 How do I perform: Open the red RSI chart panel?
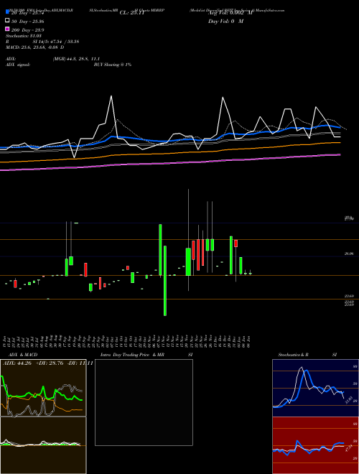click(x=315, y=445)
